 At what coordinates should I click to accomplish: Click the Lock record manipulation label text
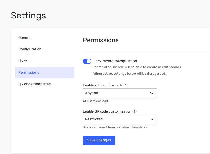[x=115, y=61]
